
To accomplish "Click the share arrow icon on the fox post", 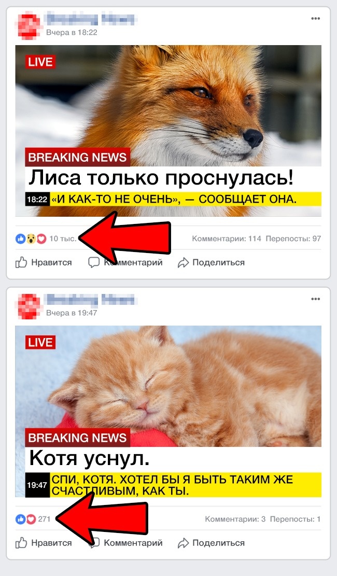I will tap(183, 263).
